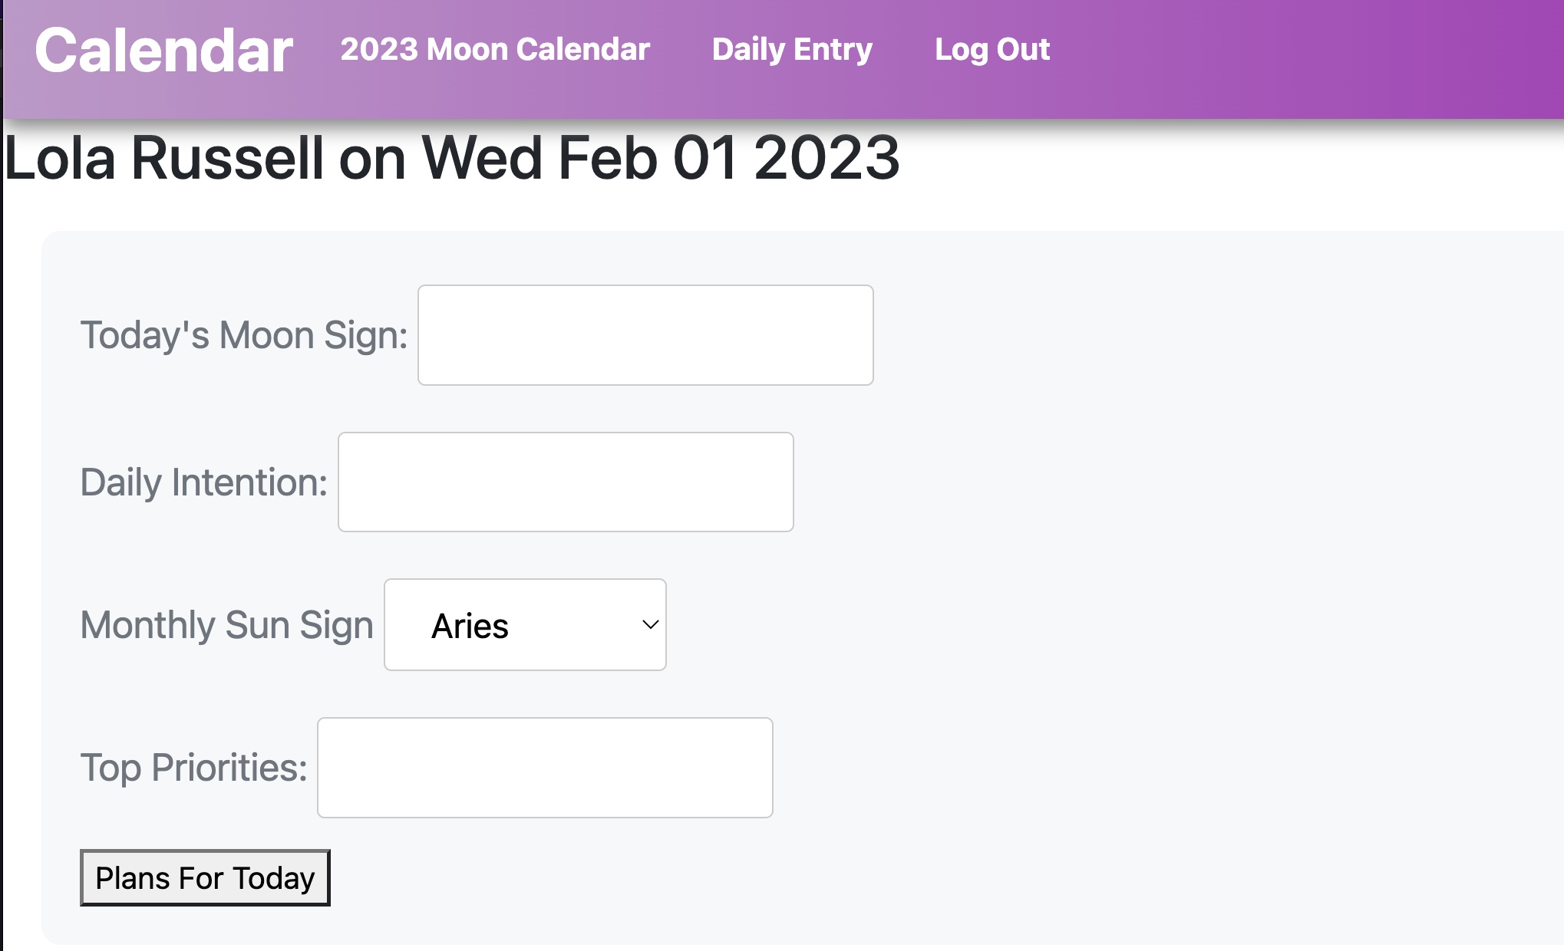Click the Log Out nav entry
Viewport: 1564px width, 951px height.
tap(992, 49)
